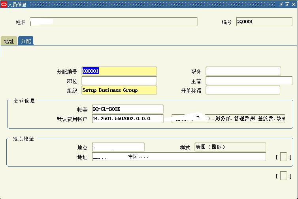Click the 编号 field showing XQ0001
The width and height of the screenshot is (298, 199).
(x=264, y=22)
